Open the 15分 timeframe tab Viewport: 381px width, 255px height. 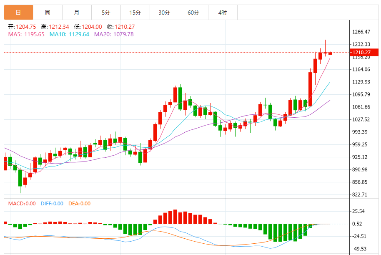[x=135, y=13]
